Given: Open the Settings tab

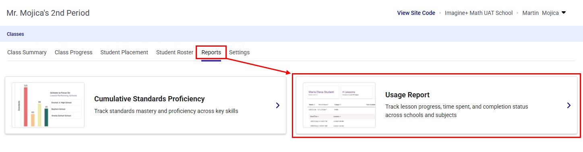Looking at the screenshot, I should [x=239, y=52].
